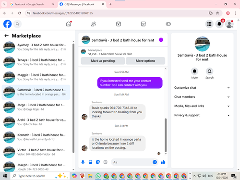This screenshot has height=180, width=240.
Task: Select the Messenger | Facebook tab
Action: (82, 4)
